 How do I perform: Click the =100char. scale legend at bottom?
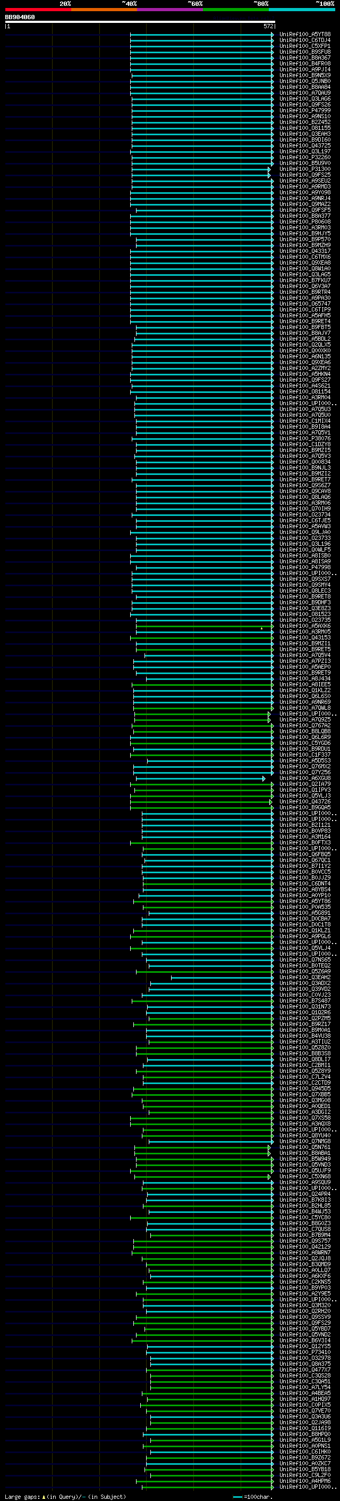[x=252, y=1496]
